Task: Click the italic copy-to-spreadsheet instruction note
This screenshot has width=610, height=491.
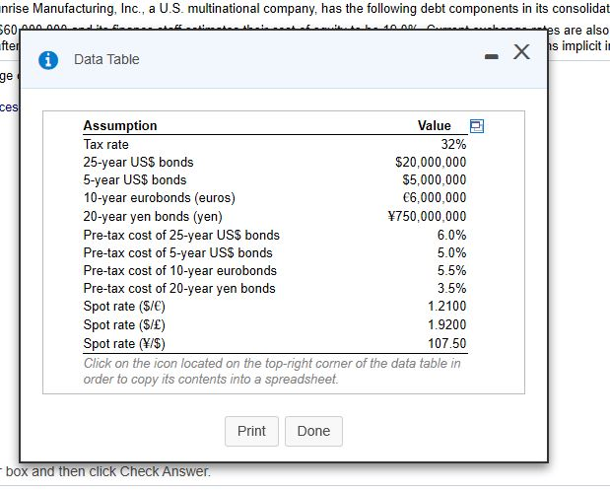Action: pyautogui.click(x=272, y=371)
